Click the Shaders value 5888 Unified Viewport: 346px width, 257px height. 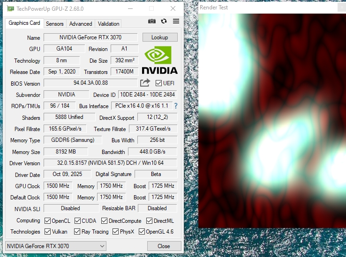click(69, 117)
